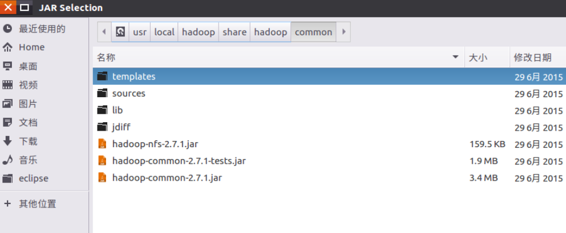The image size is (566, 233).
Task: Open the Videos (视频) sidebar folder
Action: 44,85
